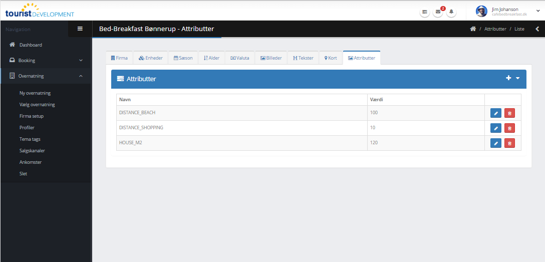The height and width of the screenshot is (262, 545).
Task: Click pencil edit icon for HOUSE_M2
Action: [x=496, y=143]
